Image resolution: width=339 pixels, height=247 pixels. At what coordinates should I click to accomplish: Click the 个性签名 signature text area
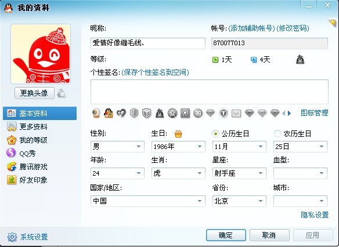(x=210, y=92)
